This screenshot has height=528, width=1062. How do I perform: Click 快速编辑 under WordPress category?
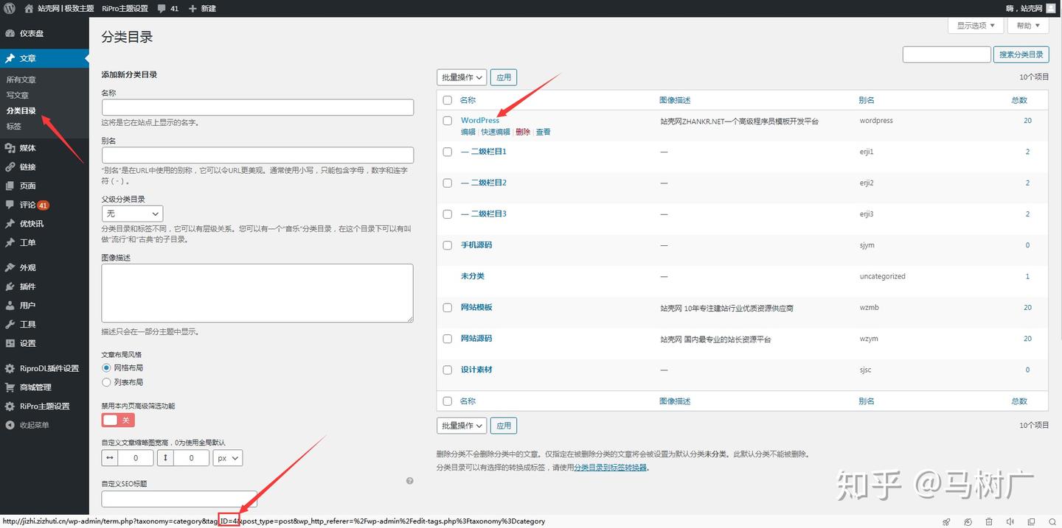pos(496,133)
